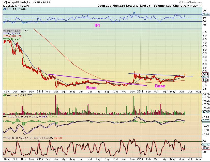Click the 'High 2.64' quote value

[119, 6]
